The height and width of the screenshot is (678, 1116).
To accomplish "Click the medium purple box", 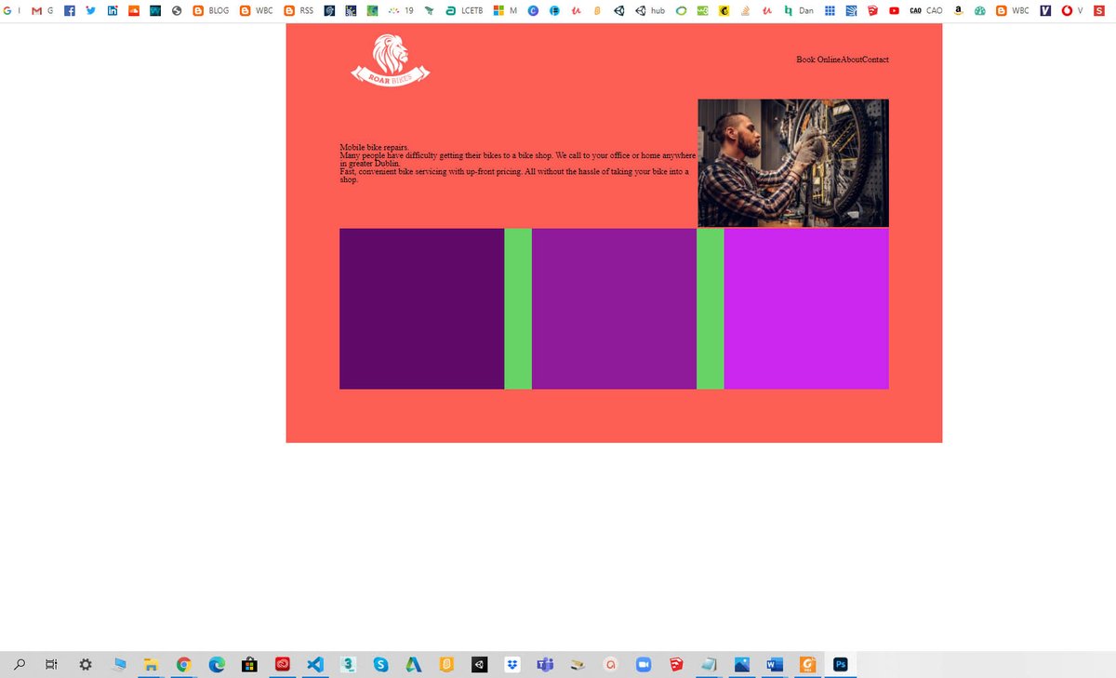I will (x=614, y=309).
